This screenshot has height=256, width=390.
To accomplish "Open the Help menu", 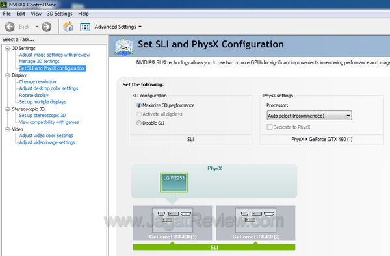I will (83, 14).
